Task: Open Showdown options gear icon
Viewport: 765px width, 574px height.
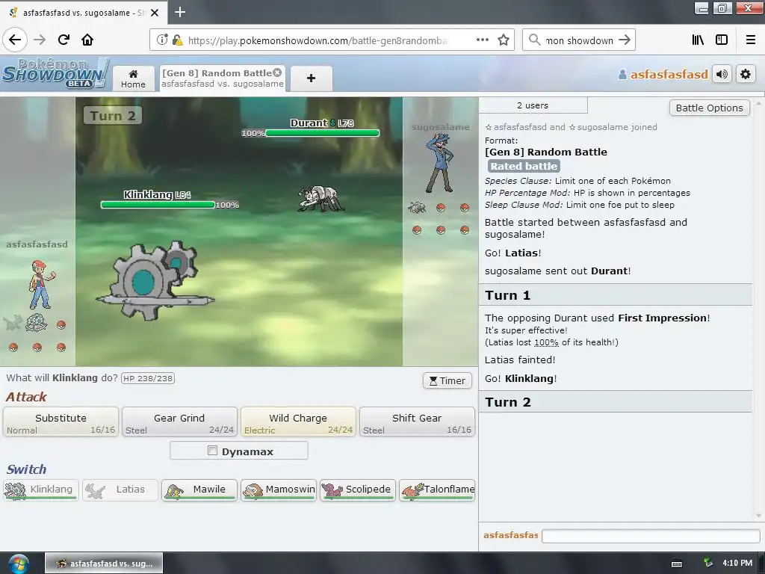Action: [x=746, y=74]
